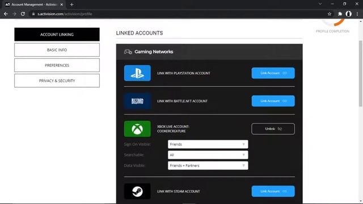
Task: Click the Profile Completion progress ring
Action: click(334, 22)
